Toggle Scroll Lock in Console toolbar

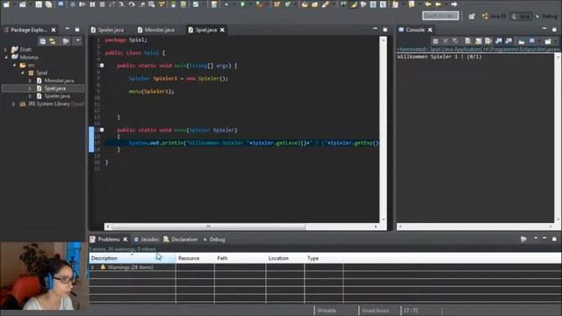point(479,41)
